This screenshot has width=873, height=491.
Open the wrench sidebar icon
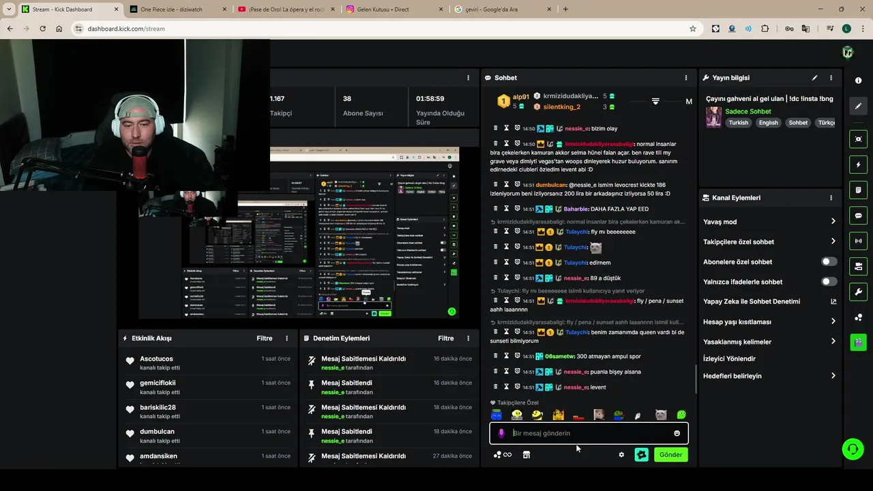tap(858, 292)
